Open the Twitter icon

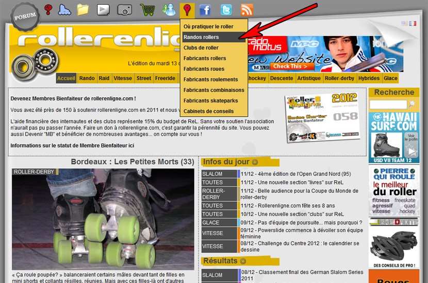tap(226, 9)
